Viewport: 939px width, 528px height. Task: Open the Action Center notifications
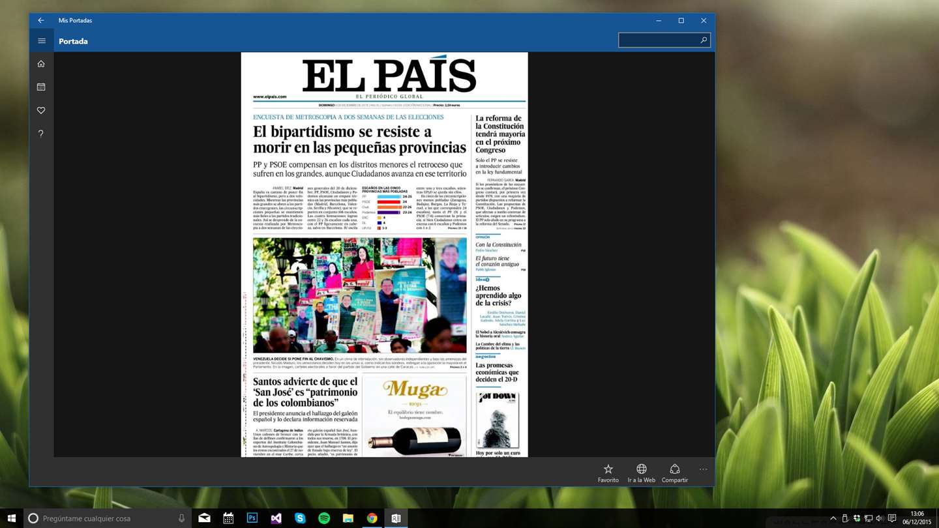pos(892,518)
